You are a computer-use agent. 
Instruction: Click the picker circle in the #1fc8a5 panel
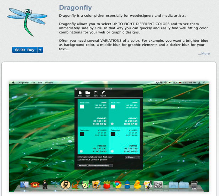[x=112, y=124]
